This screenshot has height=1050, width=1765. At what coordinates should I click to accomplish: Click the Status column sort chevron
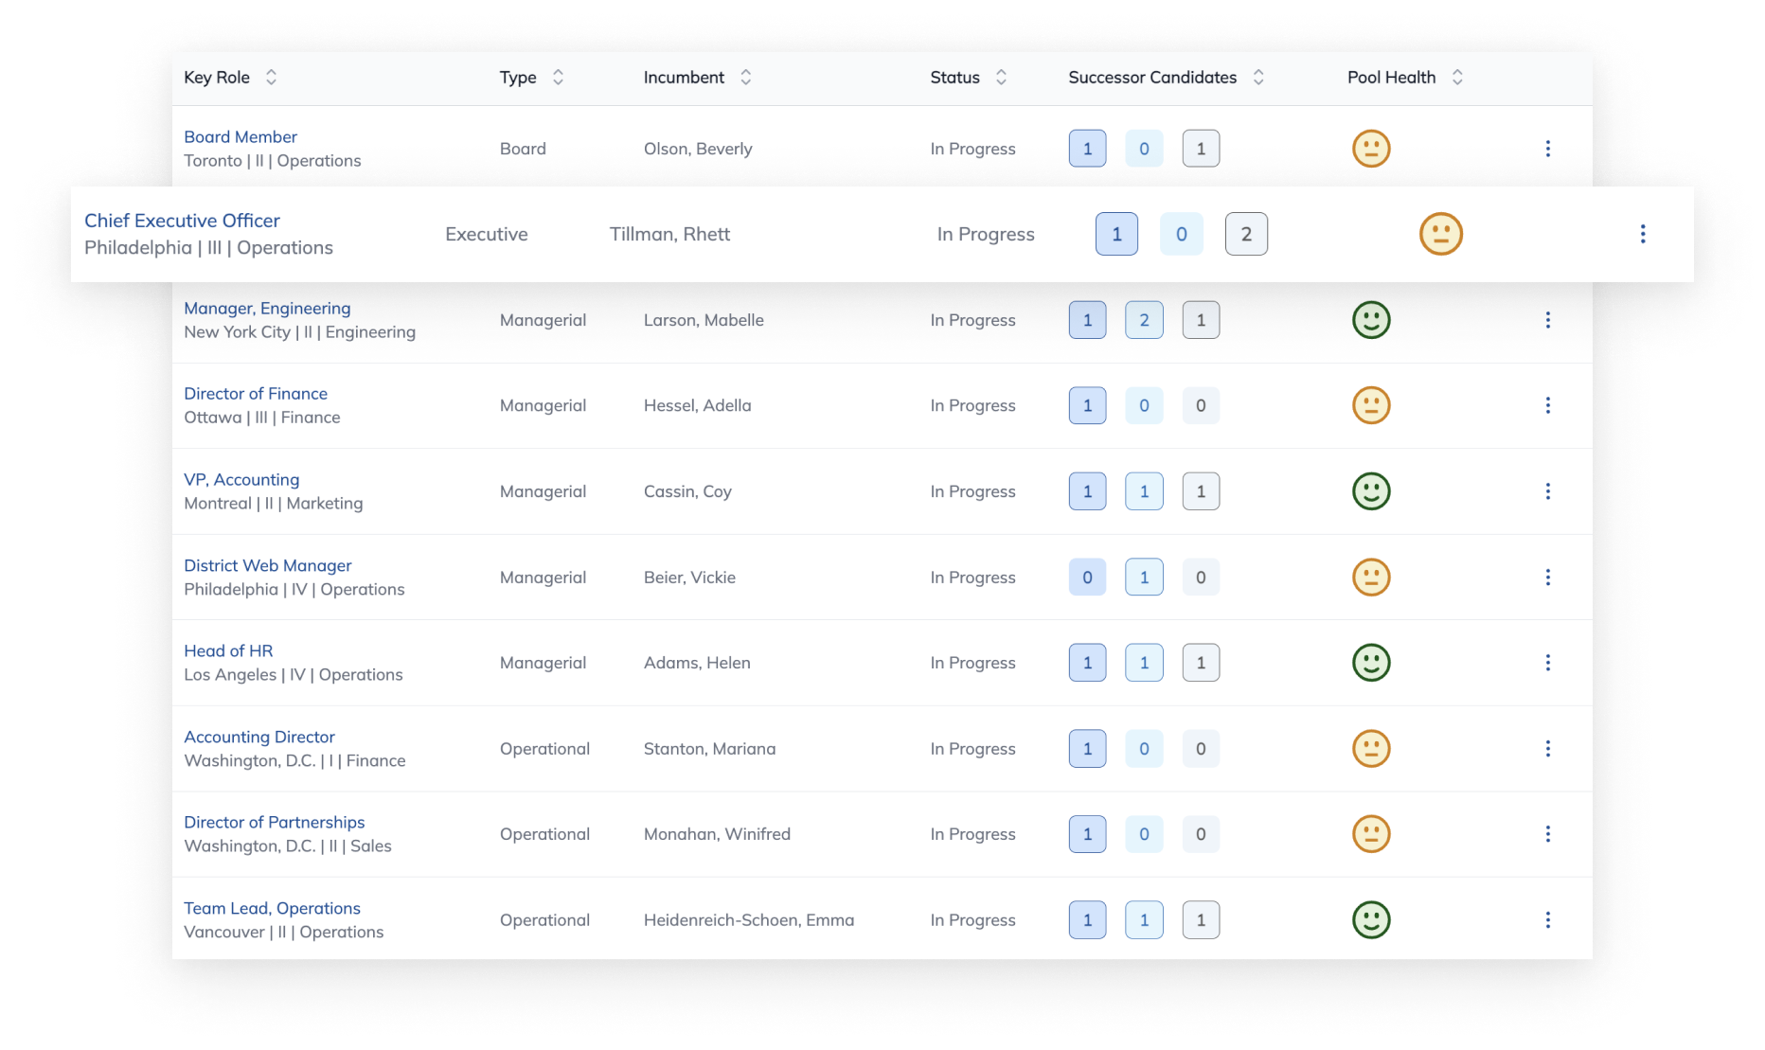tap(1001, 78)
